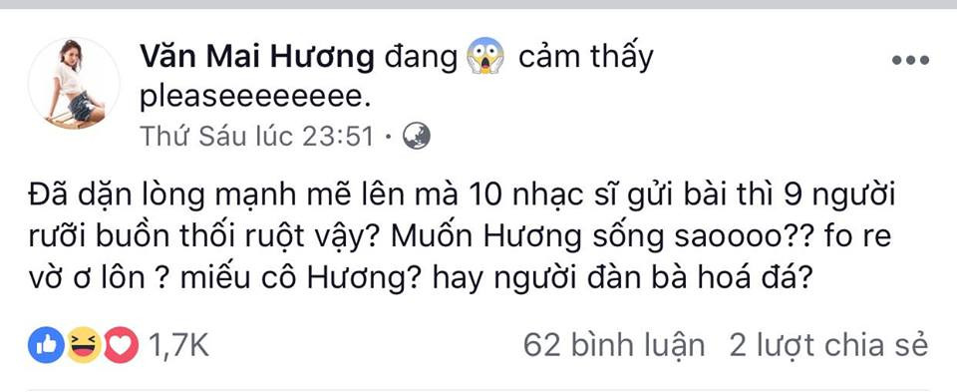Open Văn Mai Hương's profile picture
Image resolution: width=957 pixels, height=392 pixels.
coord(74,83)
